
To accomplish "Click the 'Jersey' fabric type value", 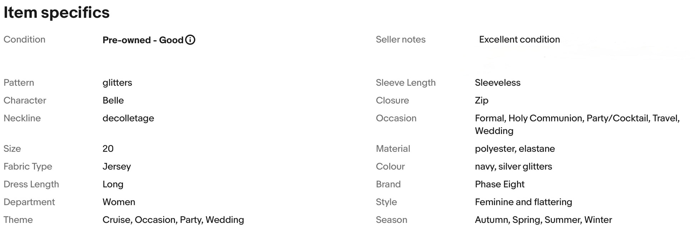I will tap(116, 167).
